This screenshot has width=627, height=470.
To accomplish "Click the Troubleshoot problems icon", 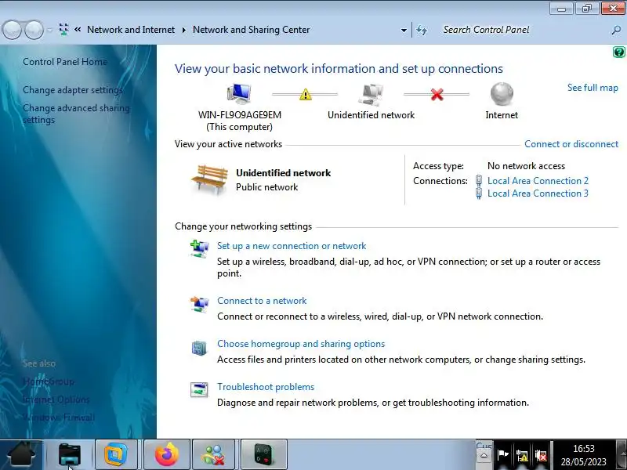I will click(199, 389).
